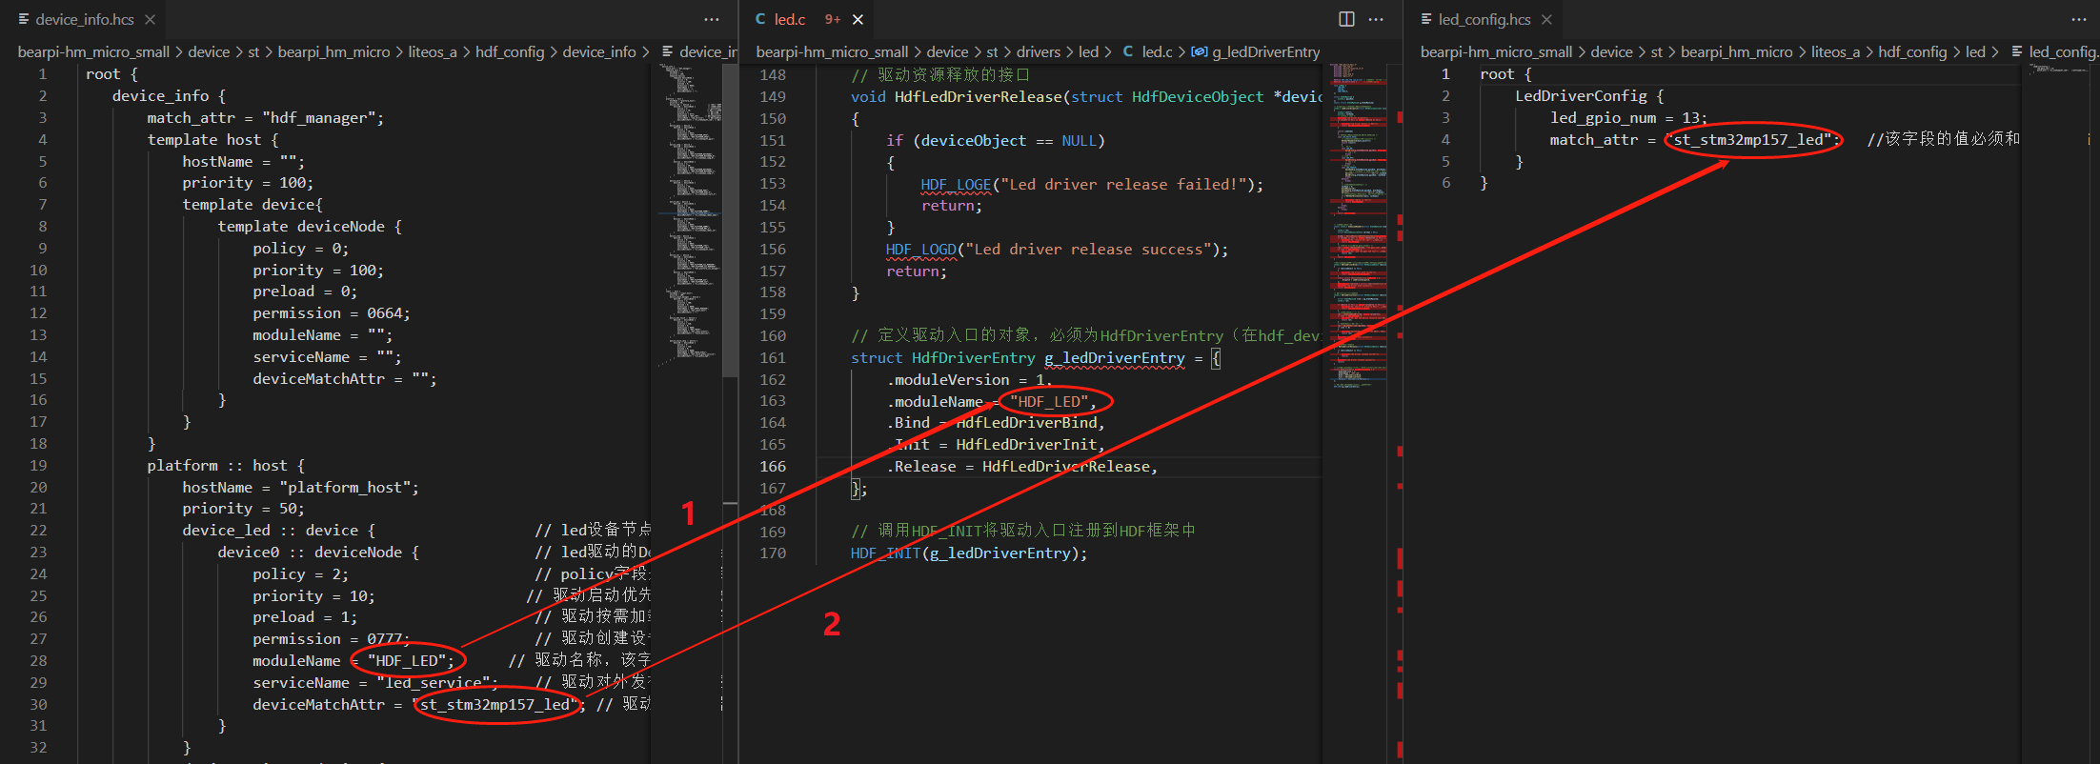Open More Actions for led_config.hcs editor group

click(x=2079, y=19)
